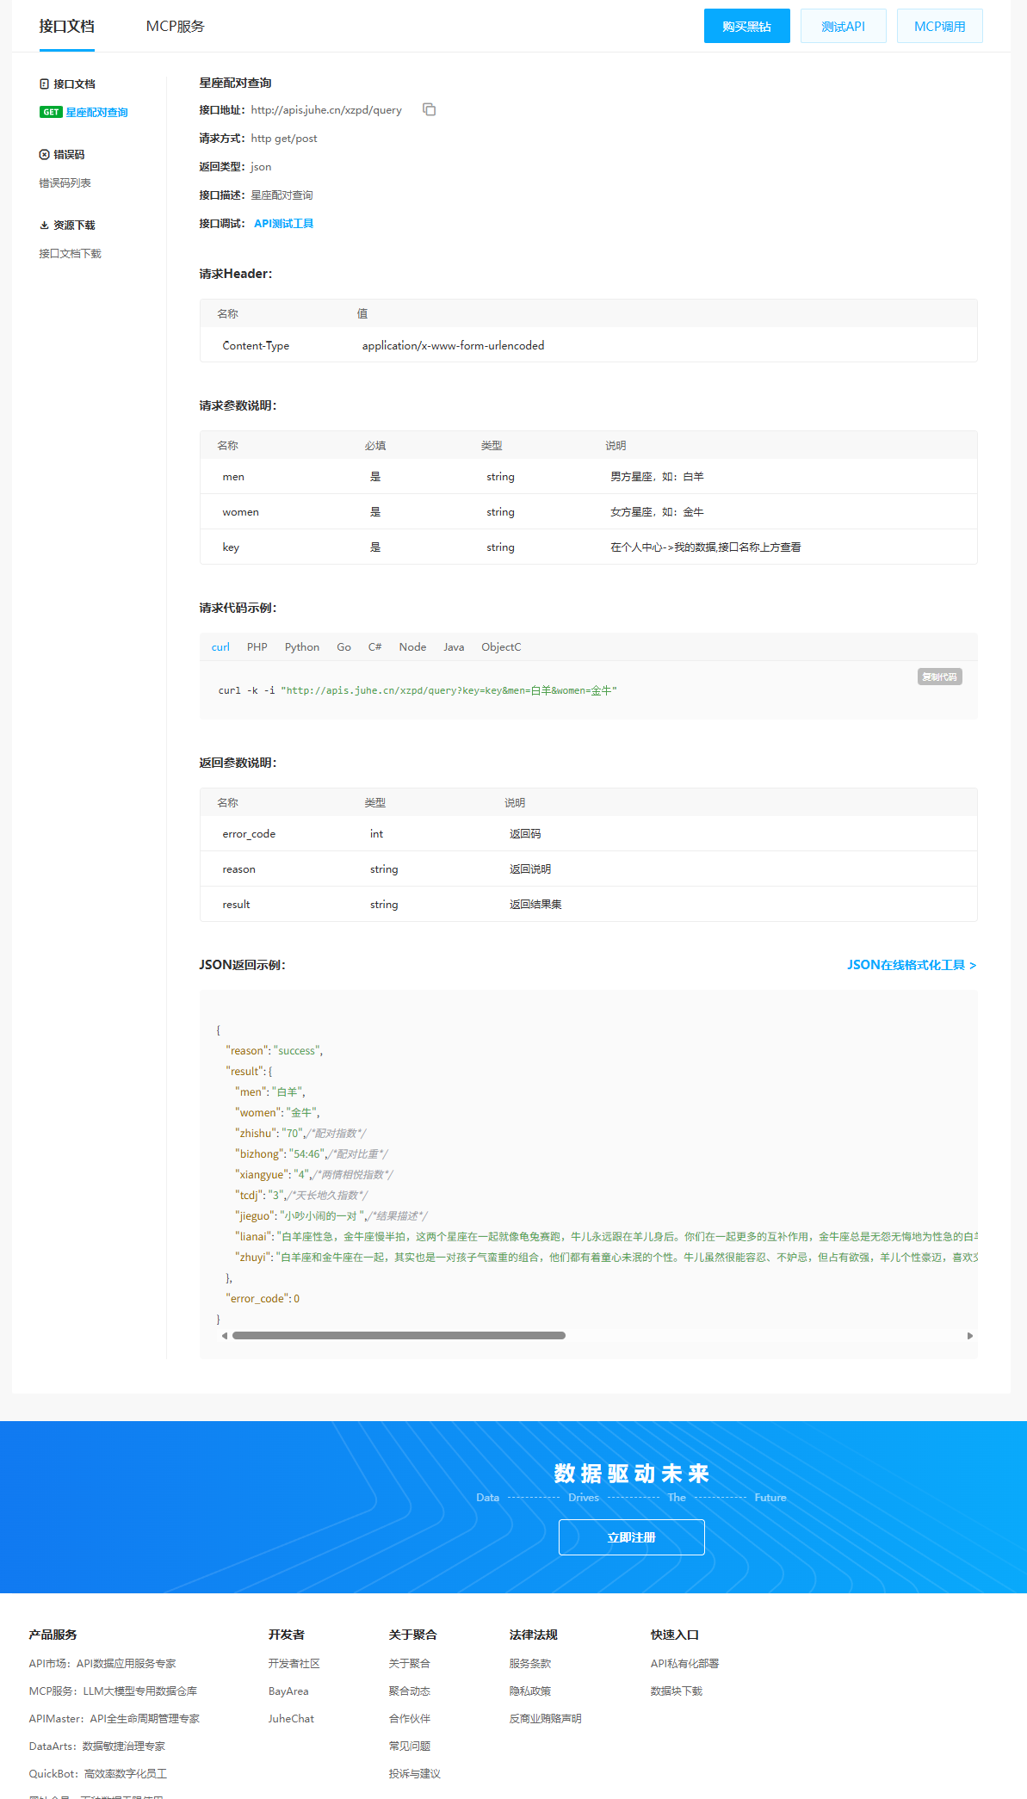Click the men parameter row name
The width and height of the screenshot is (1027, 1799).
[x=233, y=477]
